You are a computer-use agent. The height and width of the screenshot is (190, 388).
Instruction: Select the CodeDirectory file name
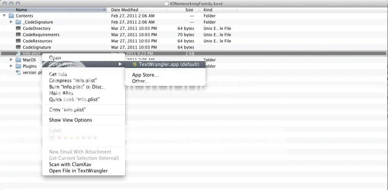click(x=37, y=28)
